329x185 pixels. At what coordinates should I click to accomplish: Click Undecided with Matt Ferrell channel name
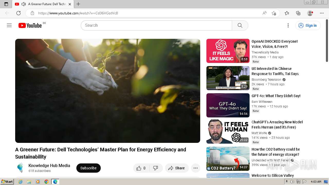click(270, 160)
